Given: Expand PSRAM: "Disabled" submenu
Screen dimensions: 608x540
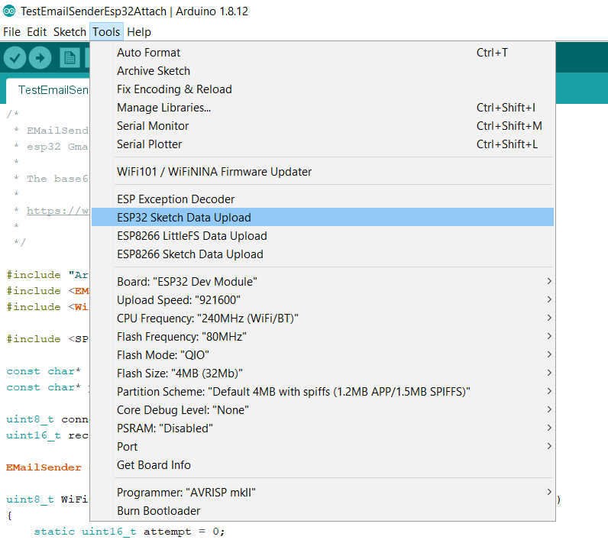Looking at the screenshot, I should tap(322, 428).
